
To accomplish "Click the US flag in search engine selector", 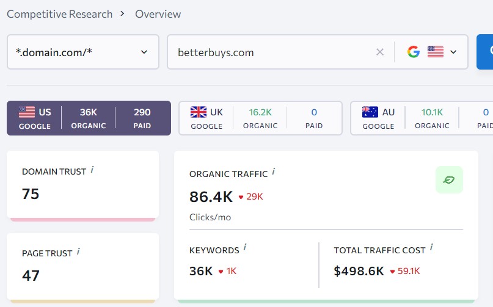I will point(436,52).
